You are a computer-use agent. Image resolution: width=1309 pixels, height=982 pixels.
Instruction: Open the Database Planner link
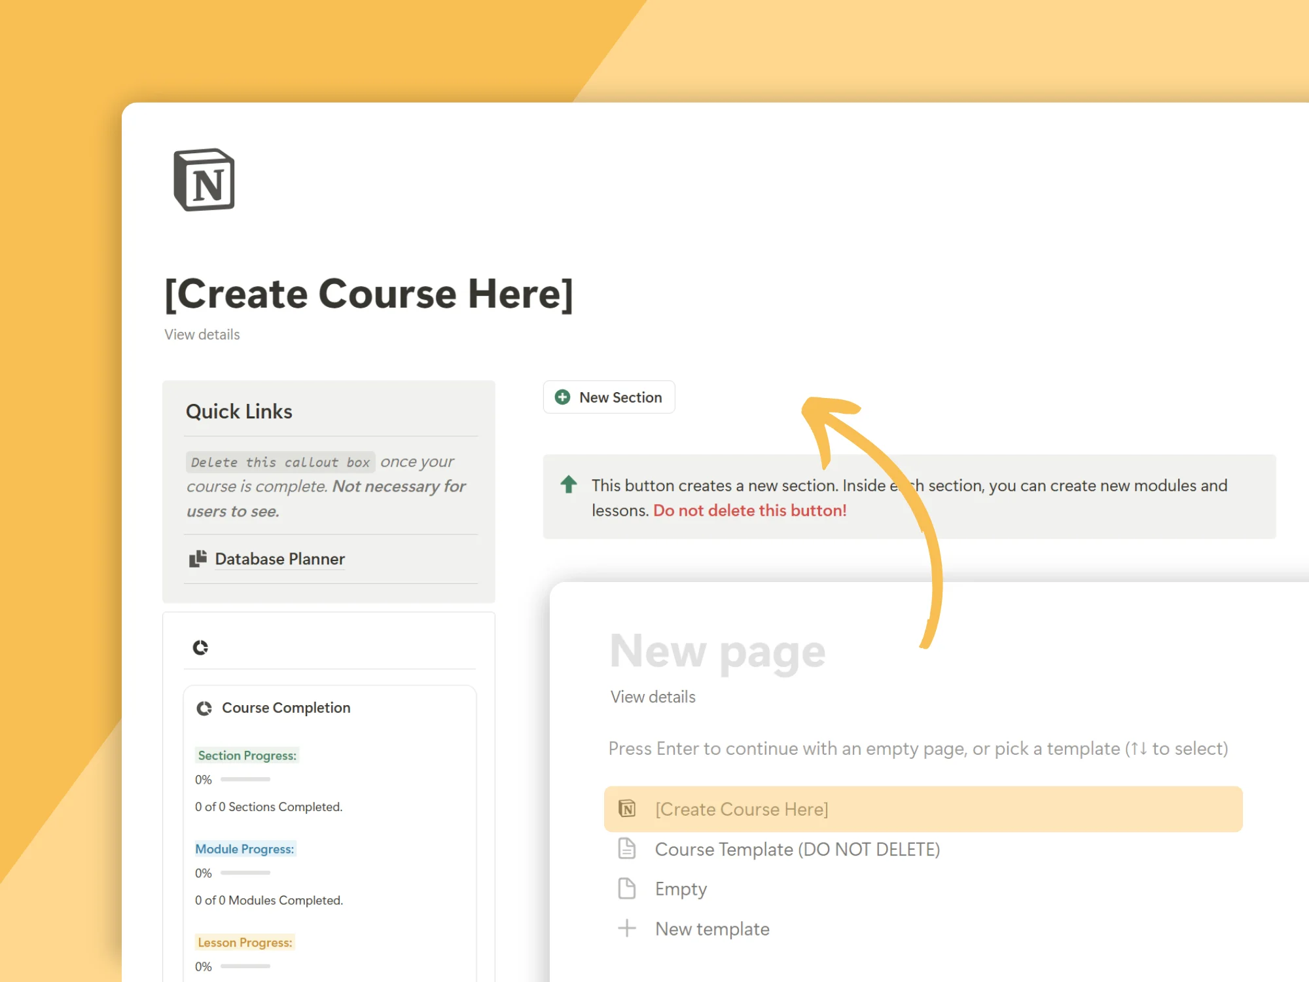pyautogui.click(x=279, y=559)
